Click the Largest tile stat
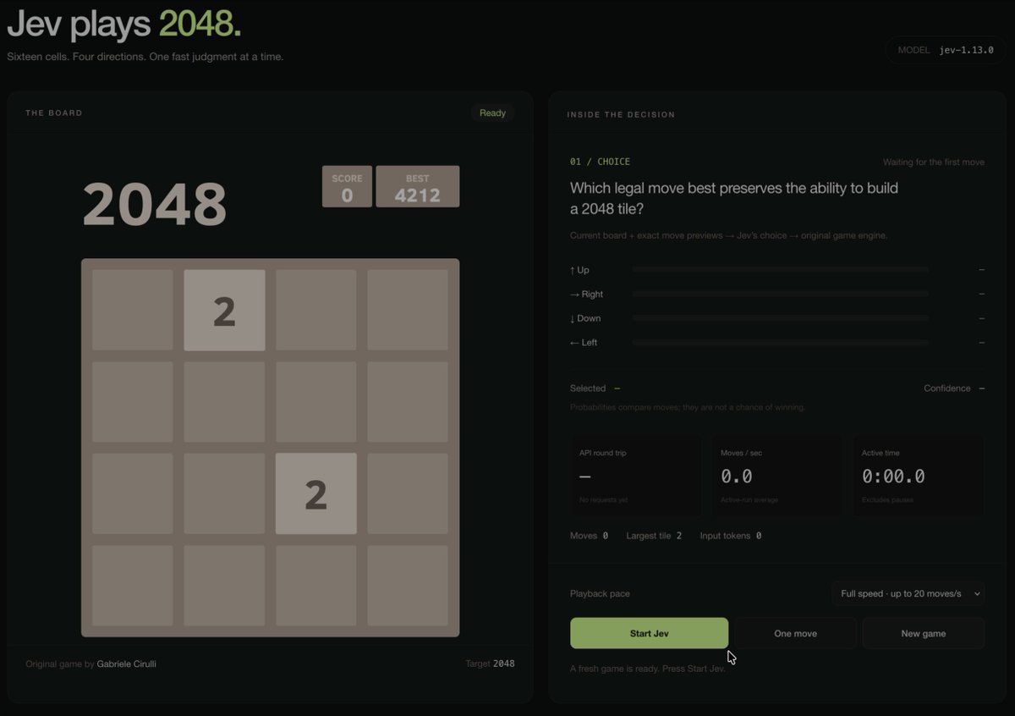 654,536
